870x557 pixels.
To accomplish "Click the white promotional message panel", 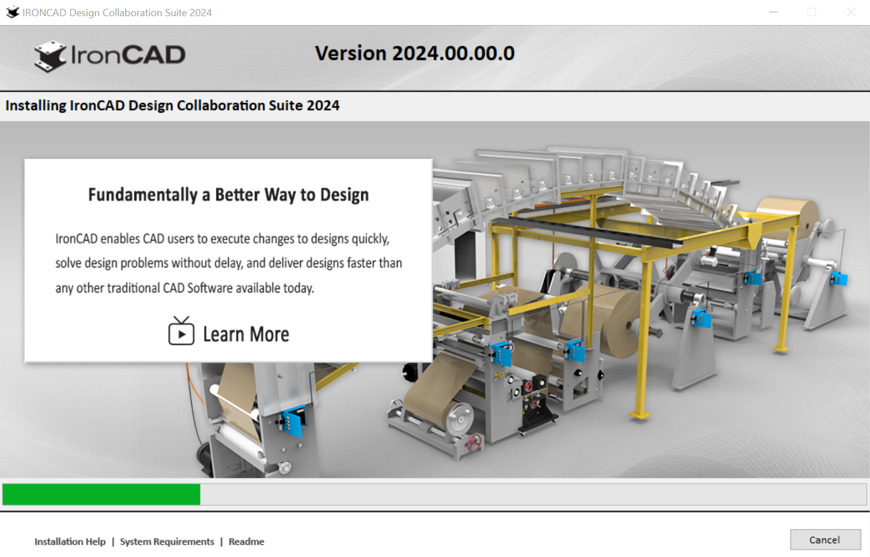I will tap(228, 259).
